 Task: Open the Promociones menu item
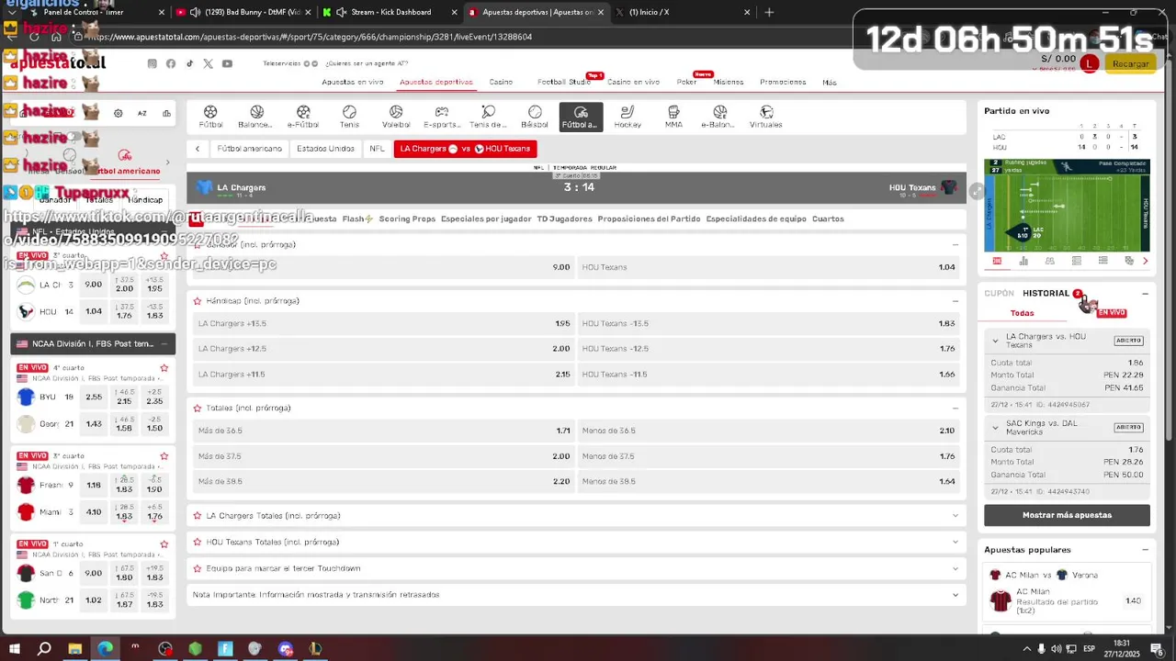pos(783,82)
